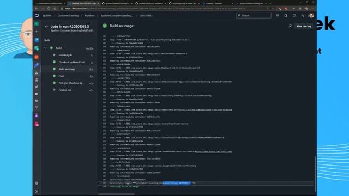
Task: Collapse the Build job chevron
Action: coord(46,48)
